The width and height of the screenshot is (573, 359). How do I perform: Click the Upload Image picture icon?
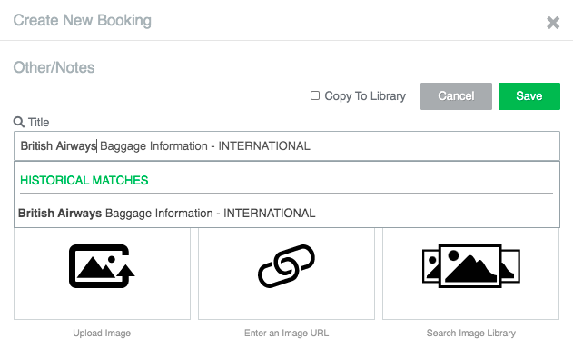(102, 266)
